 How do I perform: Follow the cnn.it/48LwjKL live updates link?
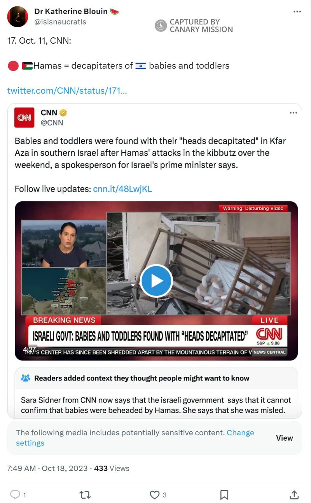click(122, 189)
